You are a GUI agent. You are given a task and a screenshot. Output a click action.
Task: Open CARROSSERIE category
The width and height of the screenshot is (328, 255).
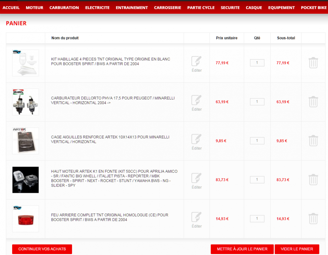coord(168,8)
